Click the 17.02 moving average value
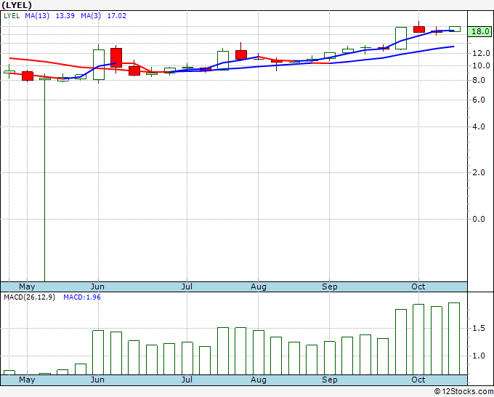Screen dimensions: 494x397 pyautogui.click(x=116, y=16)
